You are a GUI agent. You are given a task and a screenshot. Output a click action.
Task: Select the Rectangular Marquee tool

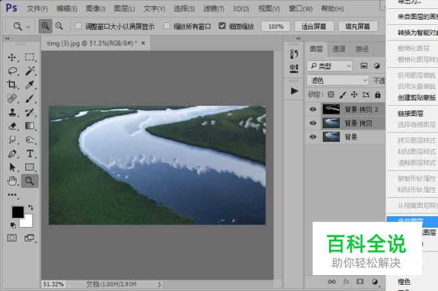(x=30, y=57)
